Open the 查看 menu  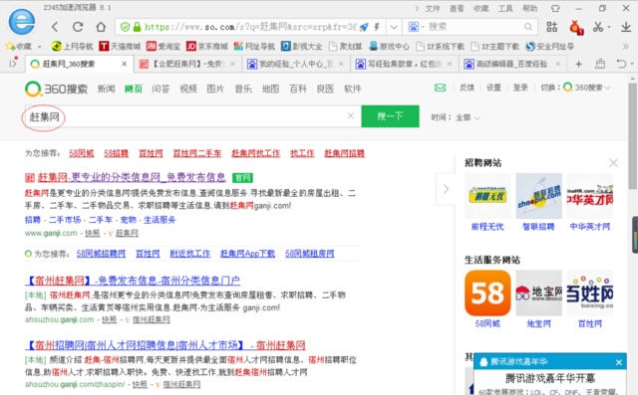coord(457,8)
